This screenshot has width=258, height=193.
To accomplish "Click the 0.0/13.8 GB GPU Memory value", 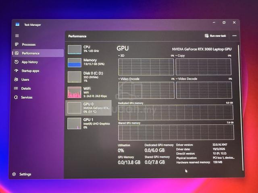I will 129,162.
